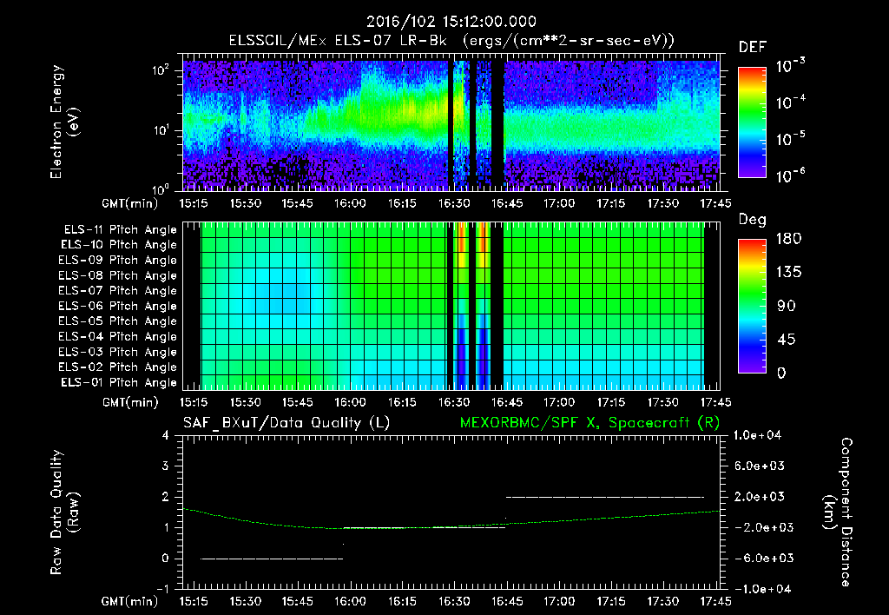Click GMT(min) label under the bottom panel
Screen dimensions: 889x615
(x=130, y=601)
